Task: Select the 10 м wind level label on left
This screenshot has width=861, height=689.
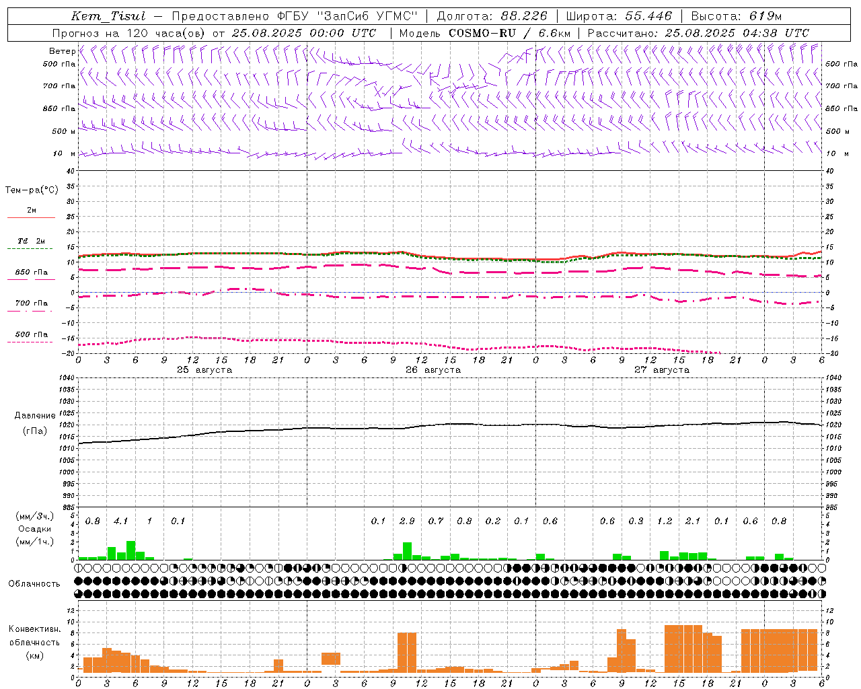Action: pyautogui.click(x=65, y=153)
